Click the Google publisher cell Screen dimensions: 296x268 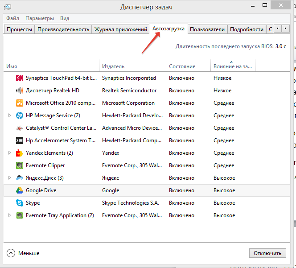coord(111,190)
